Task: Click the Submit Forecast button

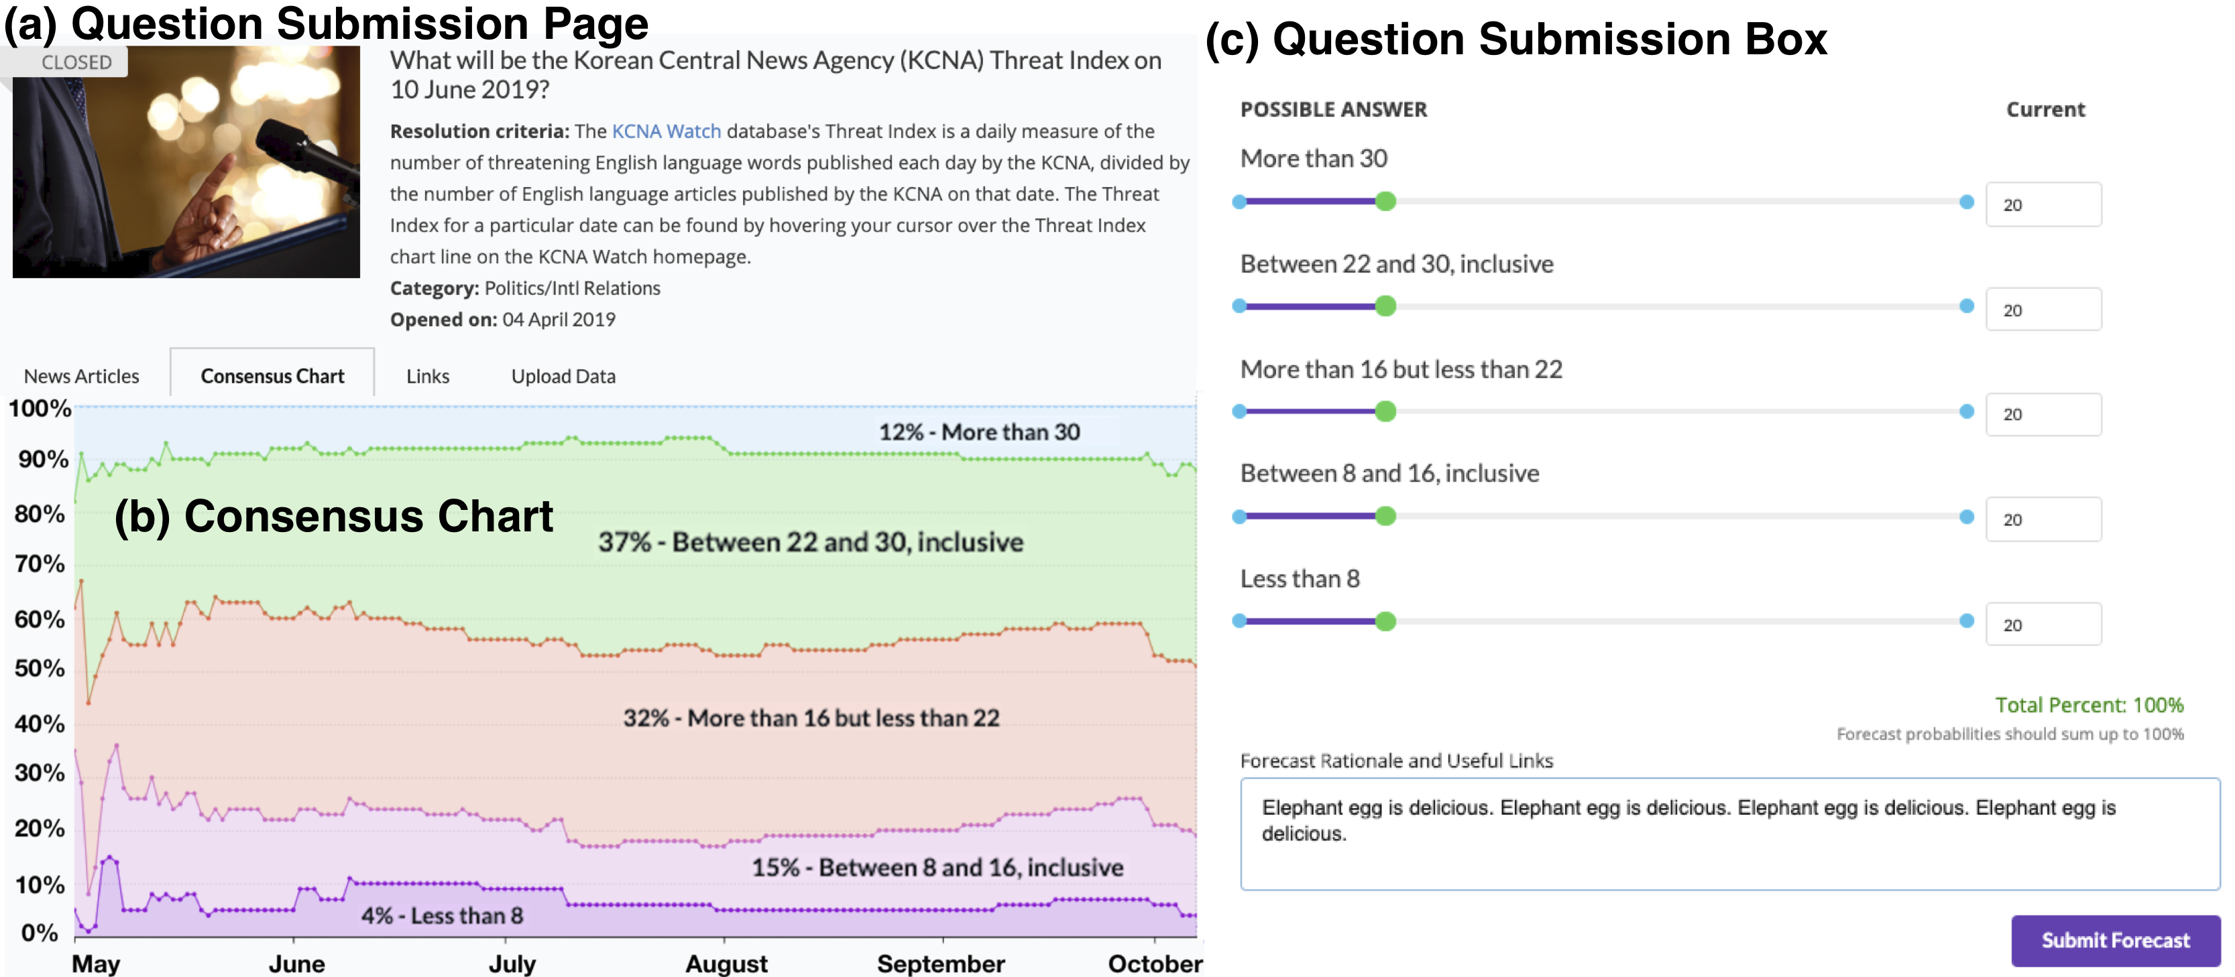Action: tap(2114, 941)
